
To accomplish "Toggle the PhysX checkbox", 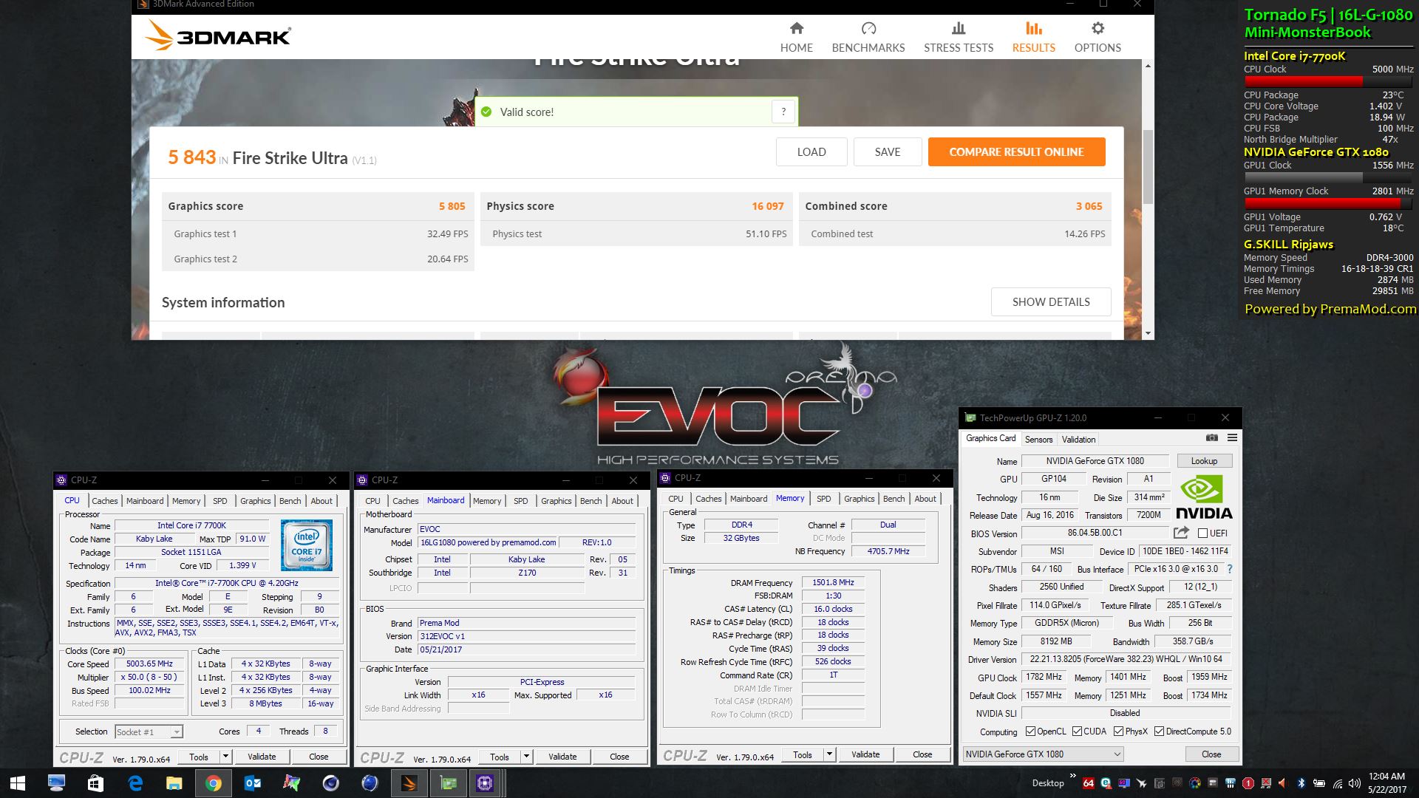I will pyautogui.click(x=1118, y=731).
